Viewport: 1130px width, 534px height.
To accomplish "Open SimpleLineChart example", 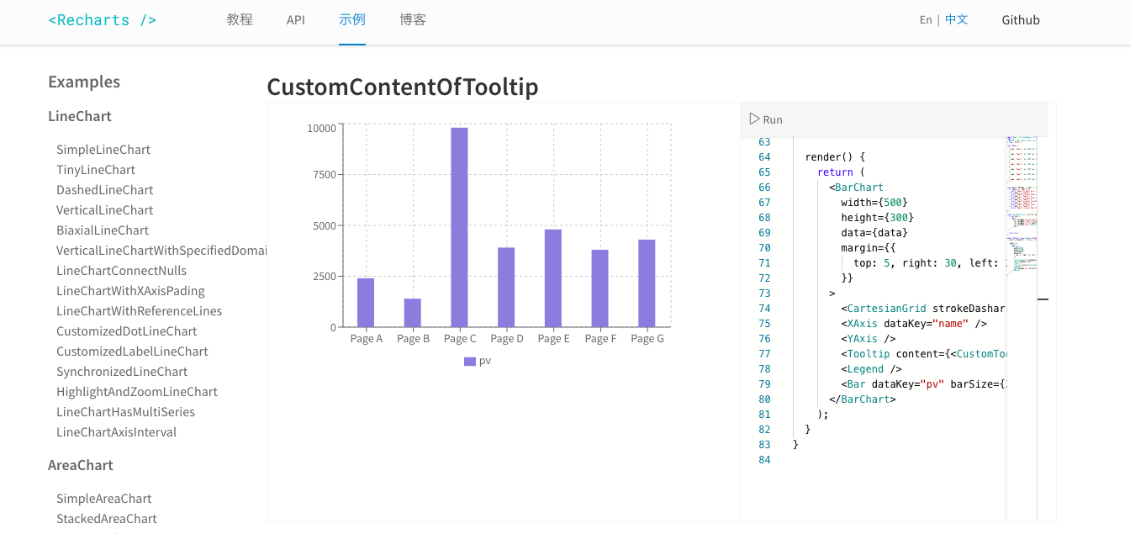I will point(103,150).
